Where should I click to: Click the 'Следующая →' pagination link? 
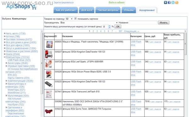coord(131,31)
